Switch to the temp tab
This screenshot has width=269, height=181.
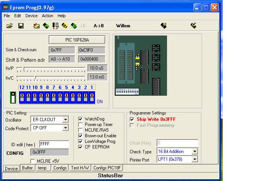42,168
